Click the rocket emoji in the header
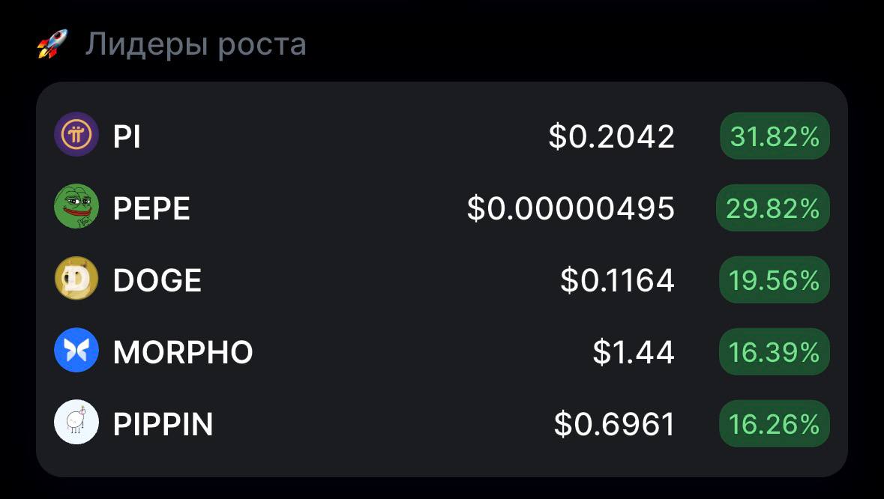This screenshot has height=499, width=884. coord(49,43)
